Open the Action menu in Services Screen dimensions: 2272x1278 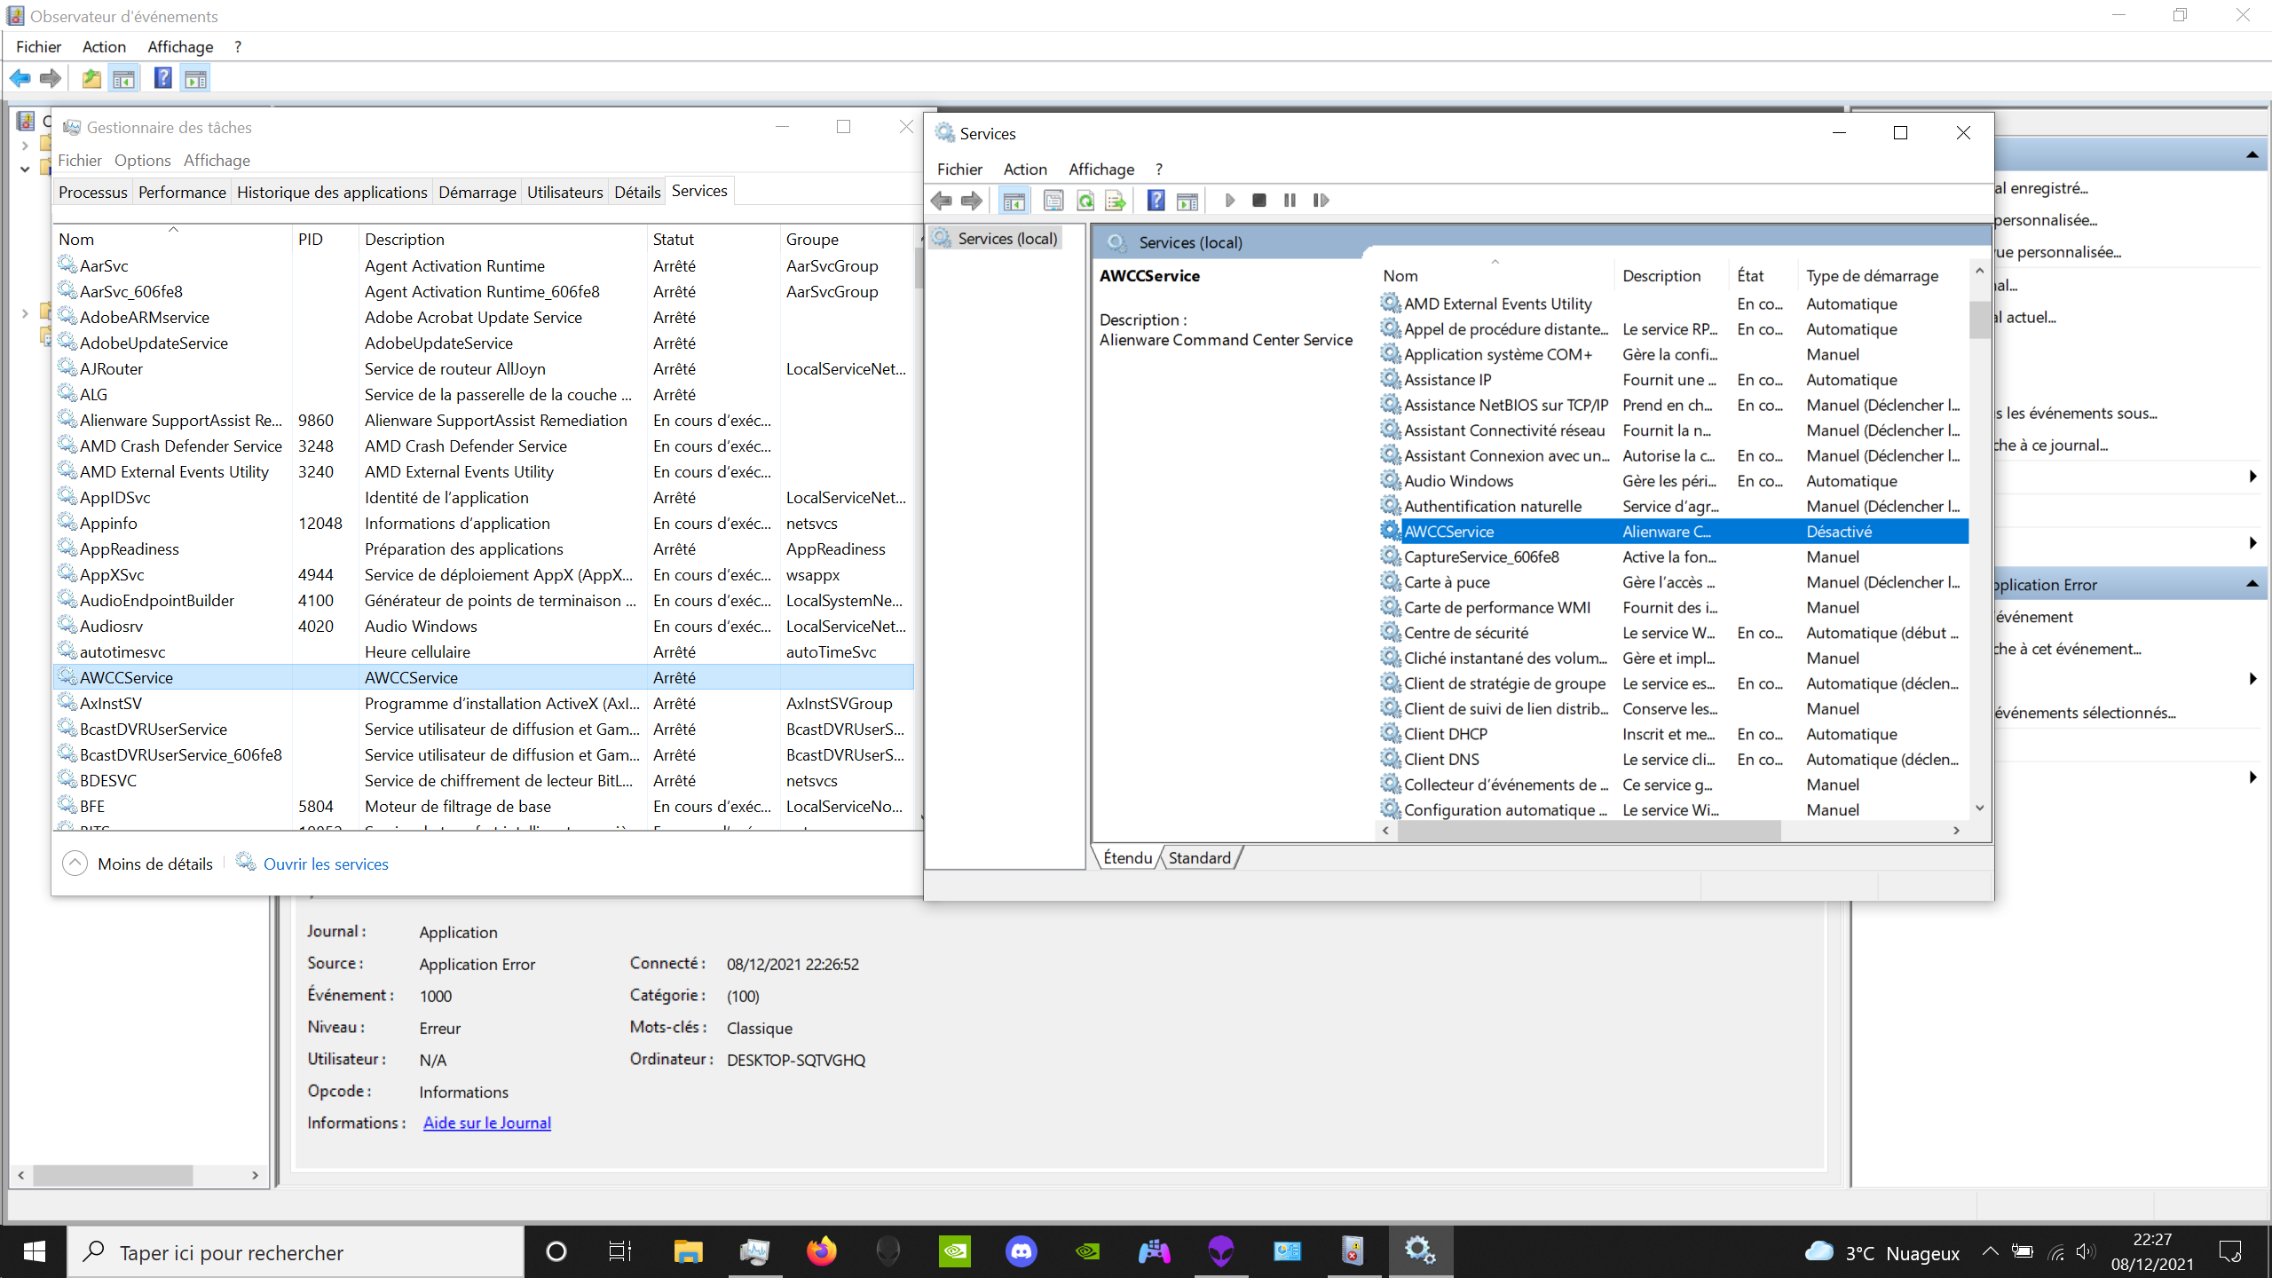pyautogui.click(x=1024, y=169)
